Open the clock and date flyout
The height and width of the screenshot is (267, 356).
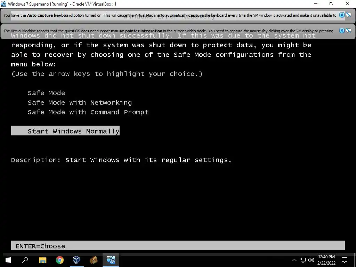pyautogui.click(x=326, y=260)
